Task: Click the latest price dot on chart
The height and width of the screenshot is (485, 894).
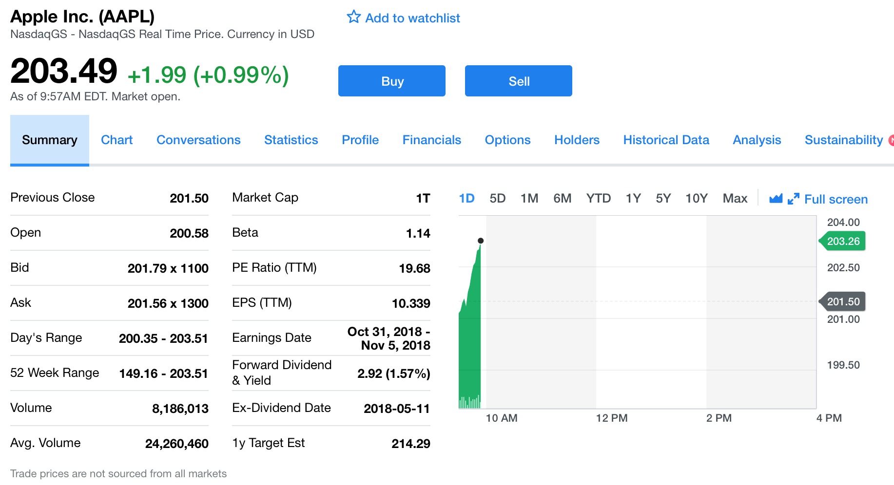Action: pyautogui.click(x=481, y=241)
